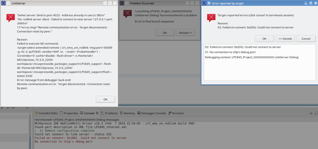Open window menu icon of Error reported by target
Image resolution: width=318 pixels, height=149 pixels.
click(x=204, y=3)
